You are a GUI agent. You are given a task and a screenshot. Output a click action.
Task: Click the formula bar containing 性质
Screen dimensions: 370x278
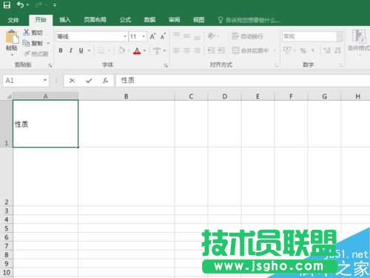[243, 81]
